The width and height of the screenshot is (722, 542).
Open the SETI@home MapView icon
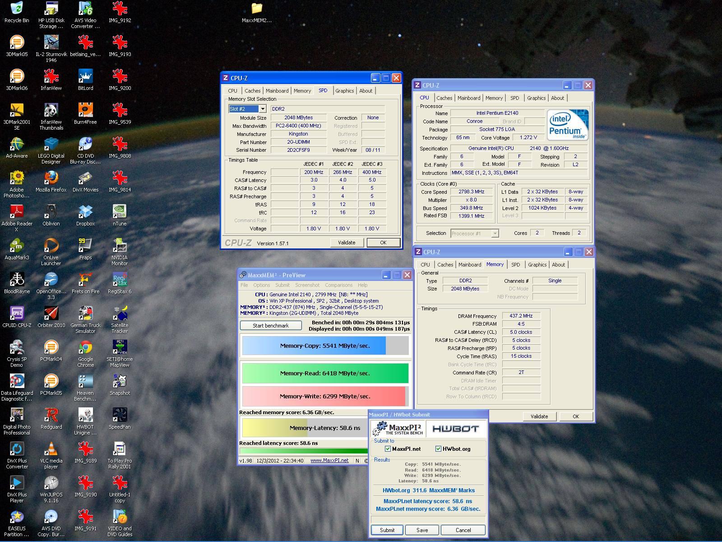(120, 354)
